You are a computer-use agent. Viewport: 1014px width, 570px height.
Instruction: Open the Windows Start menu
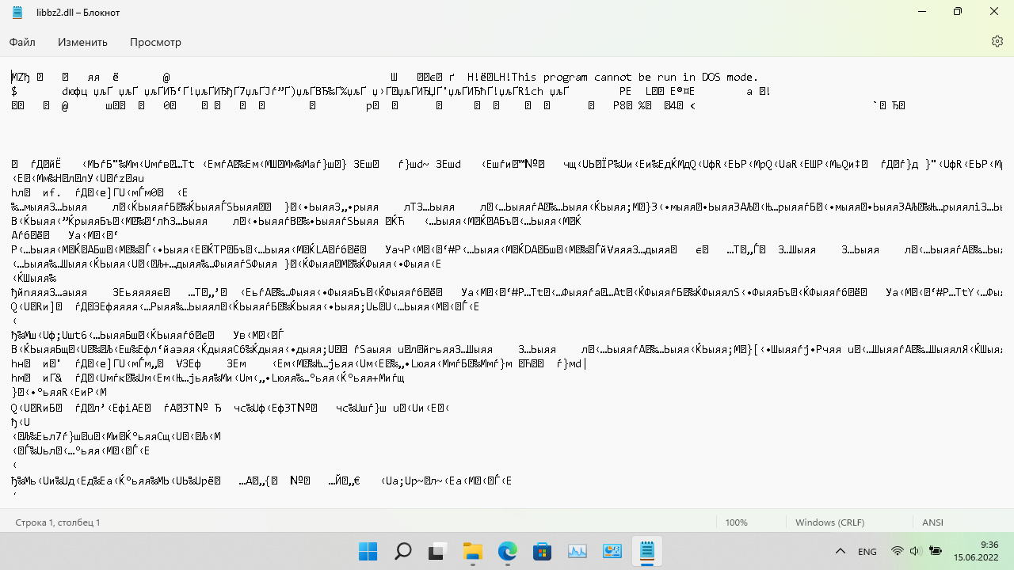[x=368, y=551]
